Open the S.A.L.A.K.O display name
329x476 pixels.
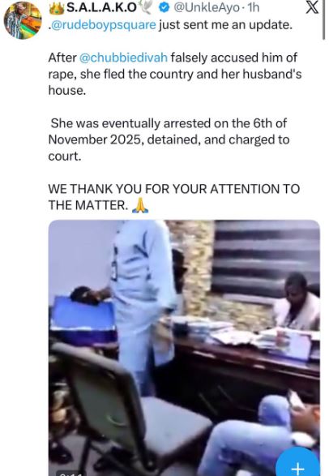[x=101, y=8]
